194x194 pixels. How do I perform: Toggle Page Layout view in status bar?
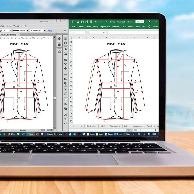tap(136, 130)
